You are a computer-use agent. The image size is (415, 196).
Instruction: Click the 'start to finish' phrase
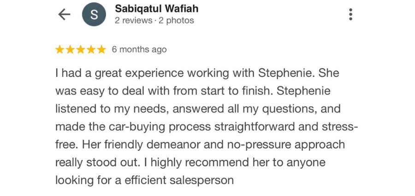232,91
